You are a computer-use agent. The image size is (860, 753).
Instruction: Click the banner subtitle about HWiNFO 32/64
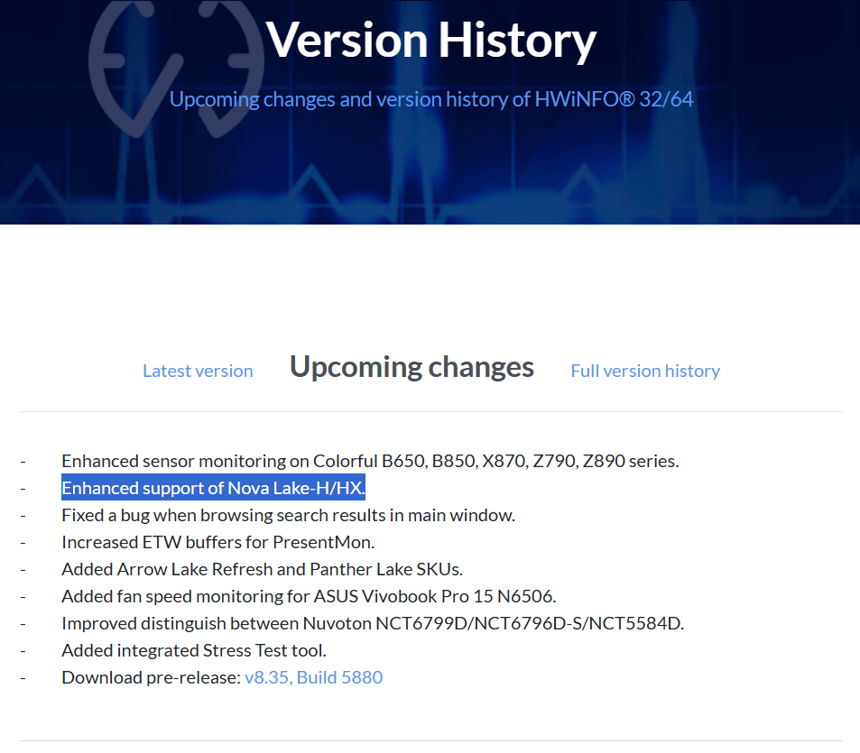431,99
